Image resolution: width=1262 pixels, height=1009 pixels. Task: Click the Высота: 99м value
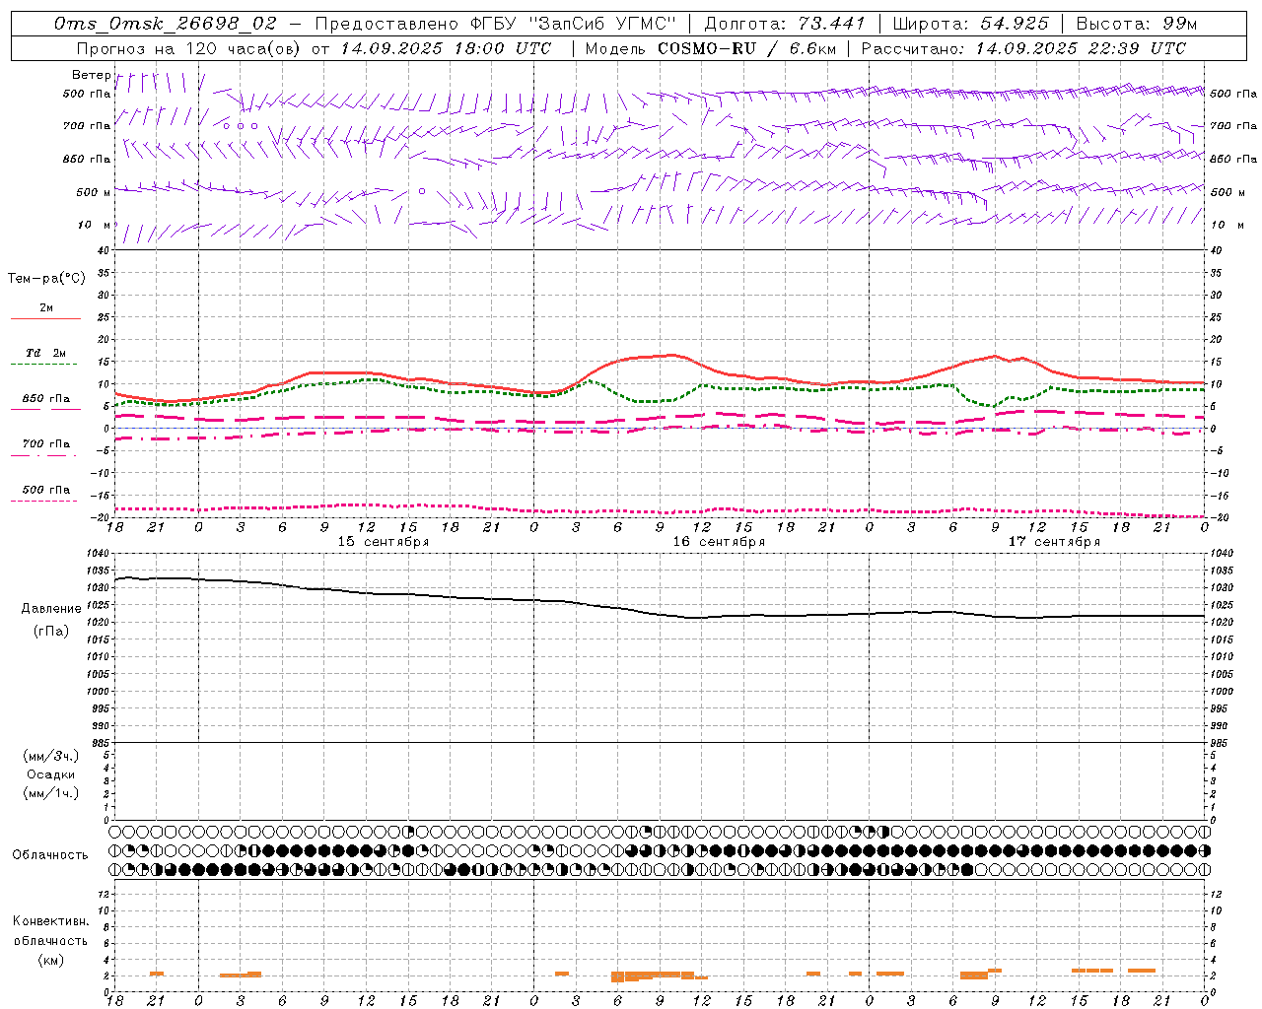[x=1137, y=23]
